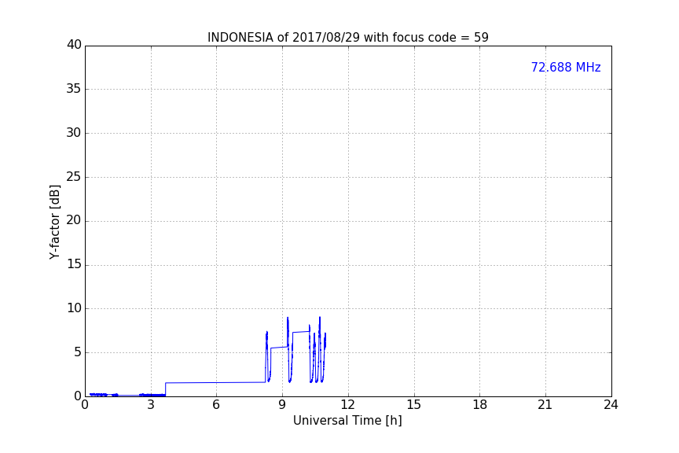The image size is (679, 453).
Task: Click the x-axis tick label 21
Action: coord(545,405)
